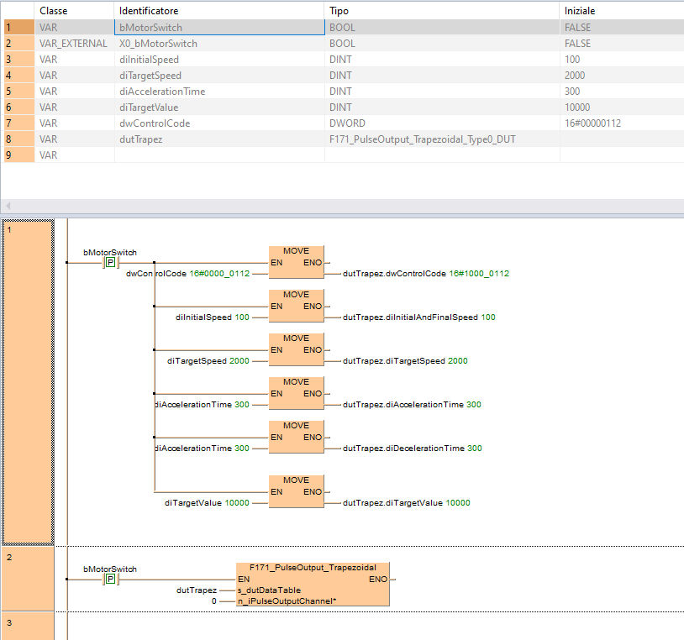Select the MOVE block fed by dwControlCode

coord(296,262)
